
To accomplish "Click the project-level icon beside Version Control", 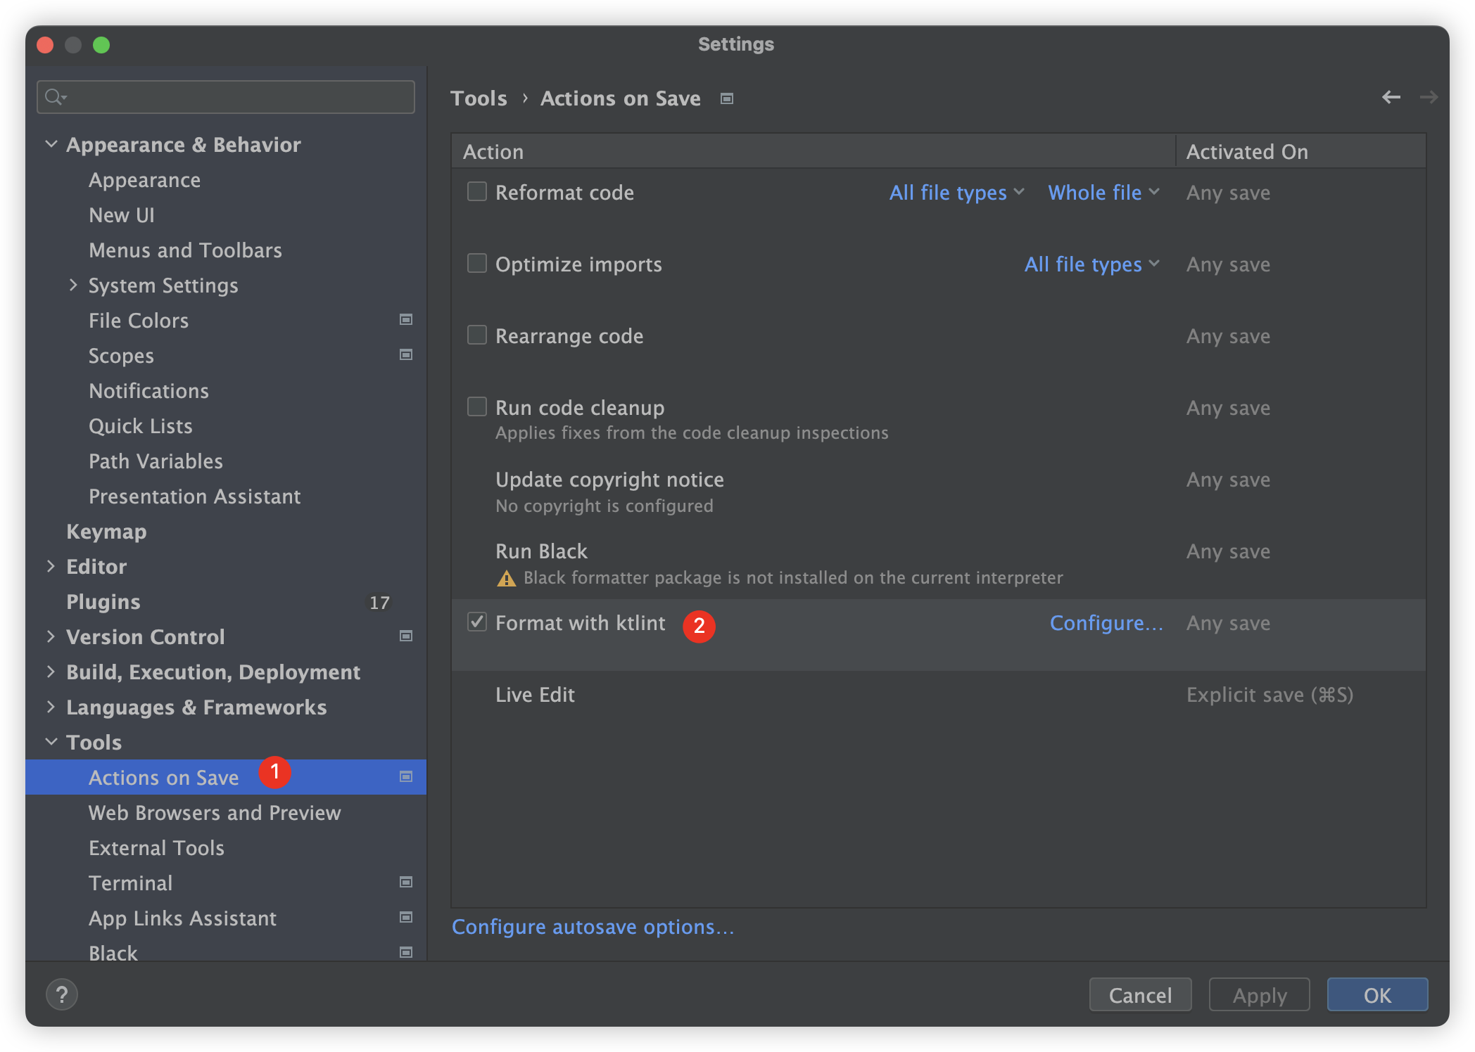I will point(406,636).
